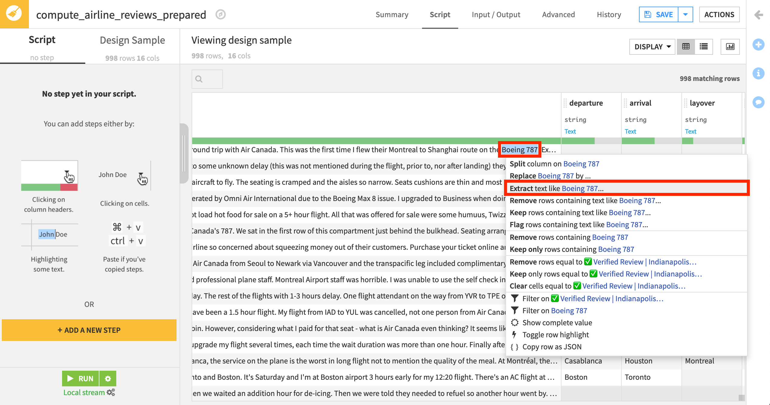
Task: Click the search input field icon
Action: (x=199, y=79)
